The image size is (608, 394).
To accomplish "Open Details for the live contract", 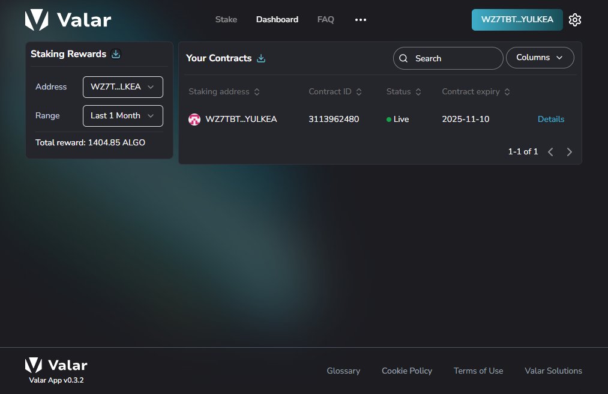I will point(550,119).
